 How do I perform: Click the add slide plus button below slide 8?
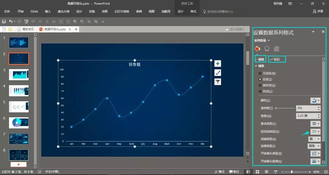point(19,164)
